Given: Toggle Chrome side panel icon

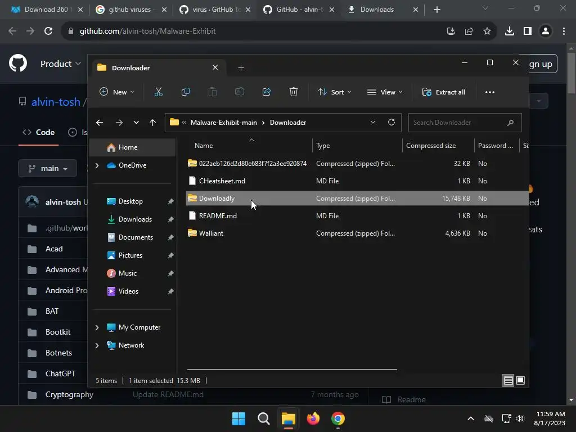Looking at the screenshot, I should point(528,31).
